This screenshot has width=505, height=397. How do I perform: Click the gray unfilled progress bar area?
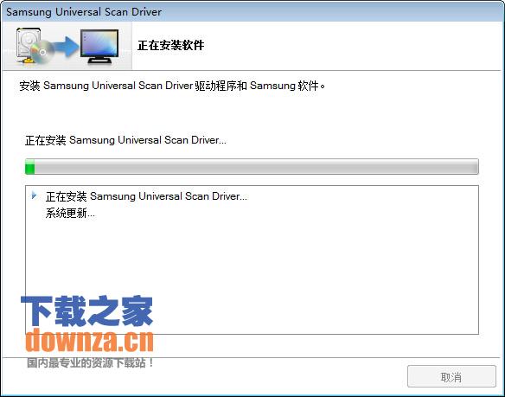(256, 167)
